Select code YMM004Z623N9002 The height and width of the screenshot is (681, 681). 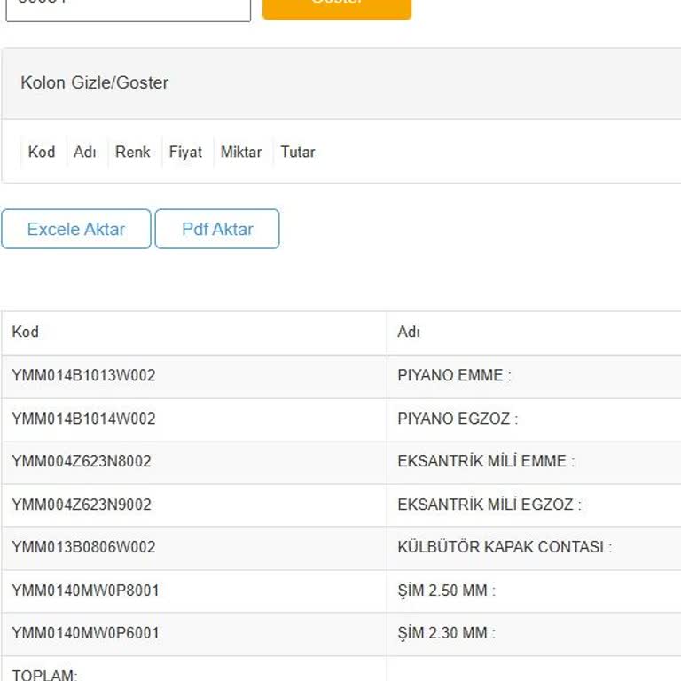pyautogui.click(x=82, y=505)
